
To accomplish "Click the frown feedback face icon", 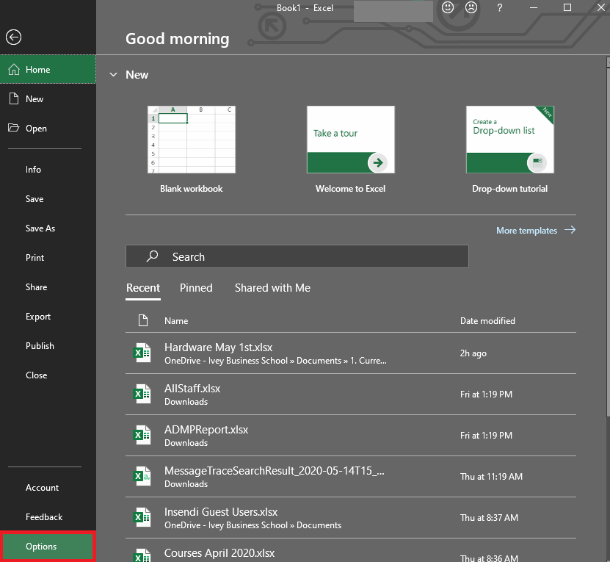I will (x=471, y=8).
